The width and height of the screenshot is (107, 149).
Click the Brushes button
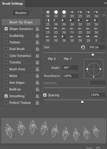click(x=21, y=13)
